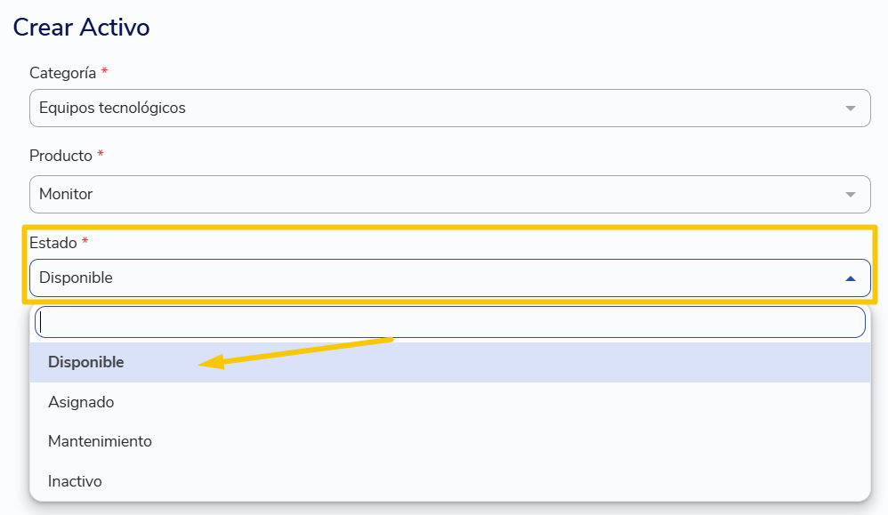Click the red asterisk beside Producto
888x515 pixels.
pyautogui.click(x=101, y=154)
